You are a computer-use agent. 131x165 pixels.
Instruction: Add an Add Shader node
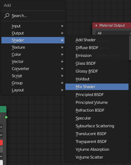point(97,40)
